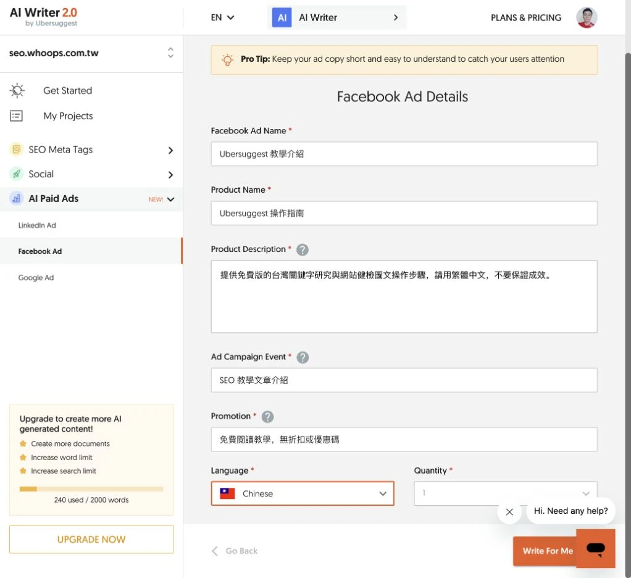This screenshot has width=631, height=578.
Task: Show help for Ad Campaign Event
Action: coord(303,358)
